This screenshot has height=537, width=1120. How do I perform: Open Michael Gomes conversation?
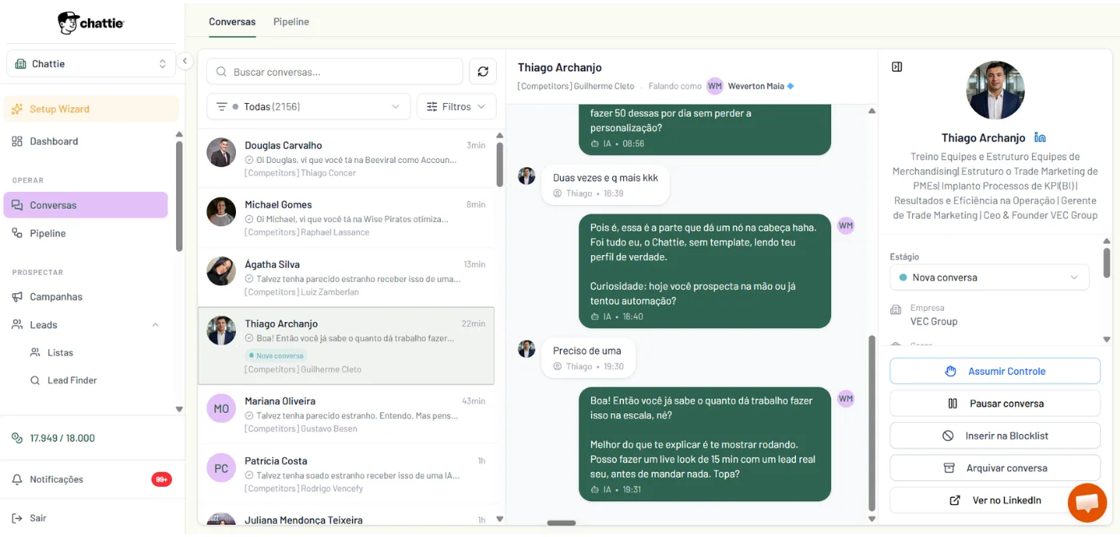pyautogui.click(x=346, y=218)
